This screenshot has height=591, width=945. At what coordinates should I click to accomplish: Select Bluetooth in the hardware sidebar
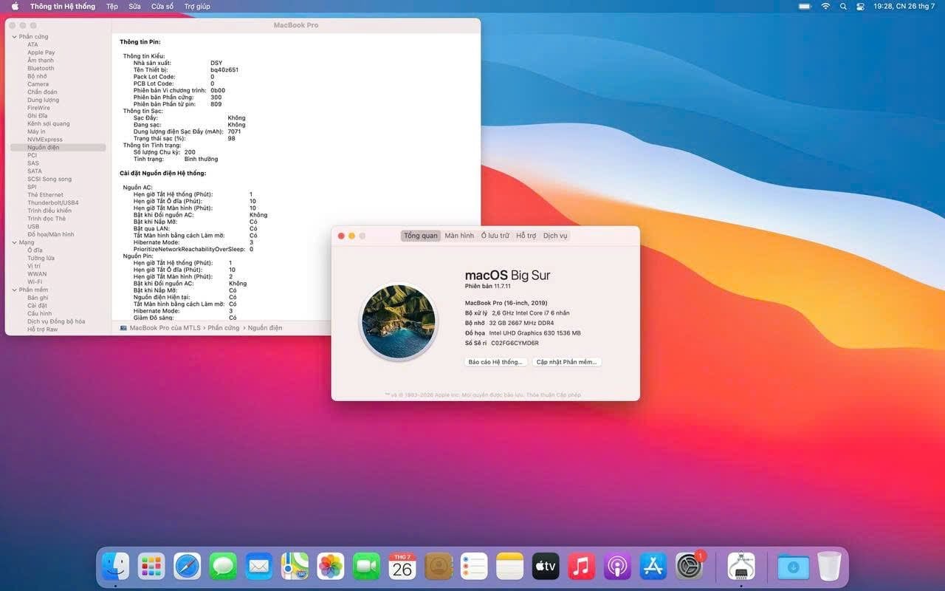point(41,68)
